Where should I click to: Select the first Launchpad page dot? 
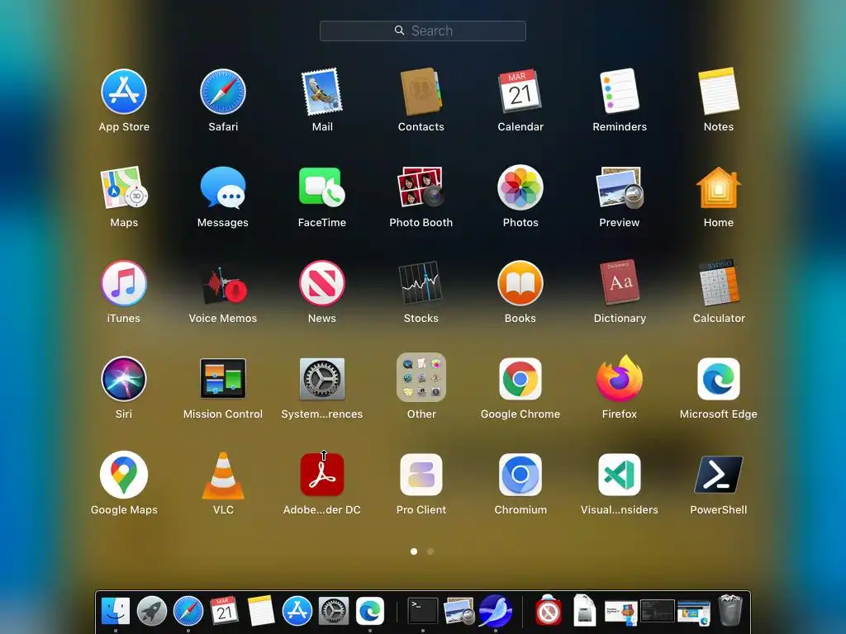[x=414, y=551]
